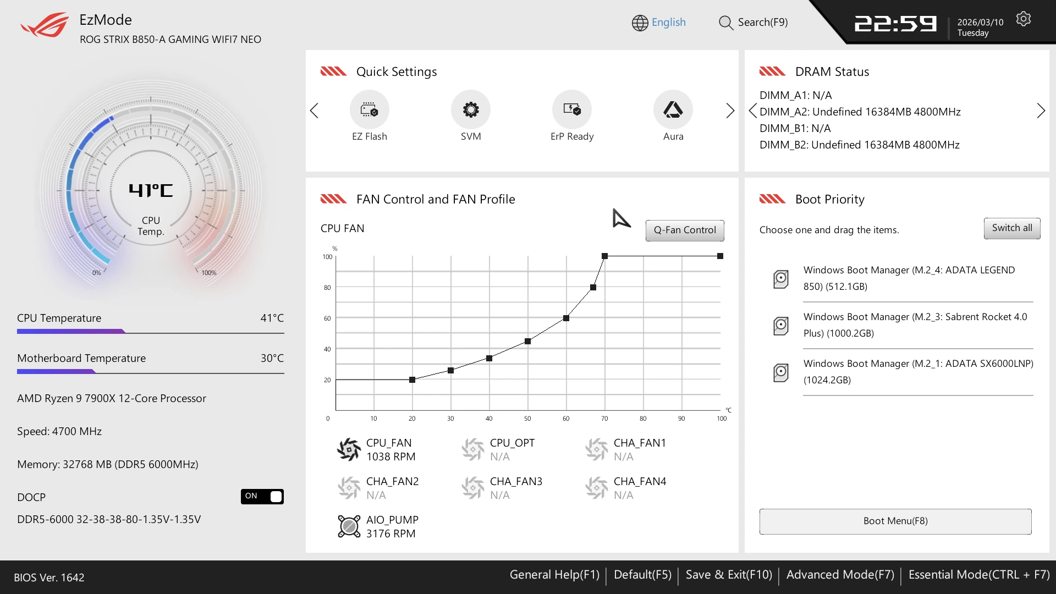Click the Search magnifier icon

(725, 23)
